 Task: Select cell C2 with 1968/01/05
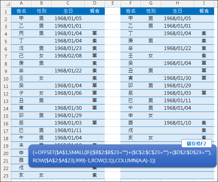[x=68, y=18]
